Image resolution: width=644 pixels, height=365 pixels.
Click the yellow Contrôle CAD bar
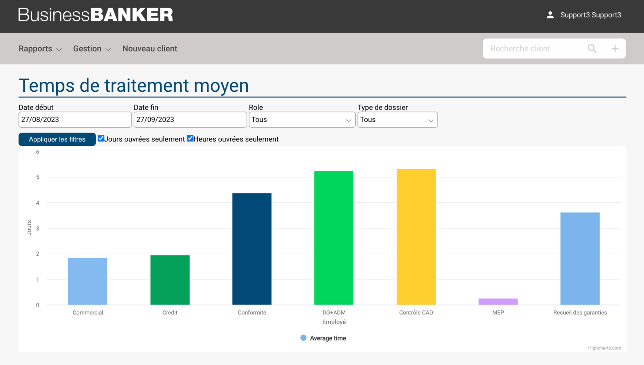pos(416,236)
